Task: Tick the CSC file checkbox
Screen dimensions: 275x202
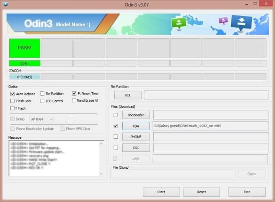Action: tap(116, 148)
